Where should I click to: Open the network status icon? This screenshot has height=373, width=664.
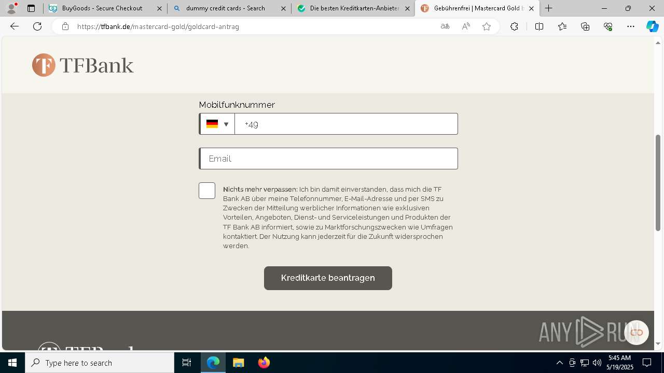585,363
